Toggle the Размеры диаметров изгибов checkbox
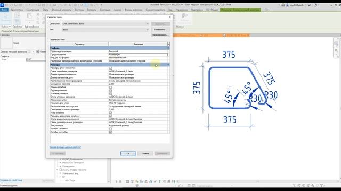Image resolution: width=341 pixels, height=191 pixels. click(110, 116)
